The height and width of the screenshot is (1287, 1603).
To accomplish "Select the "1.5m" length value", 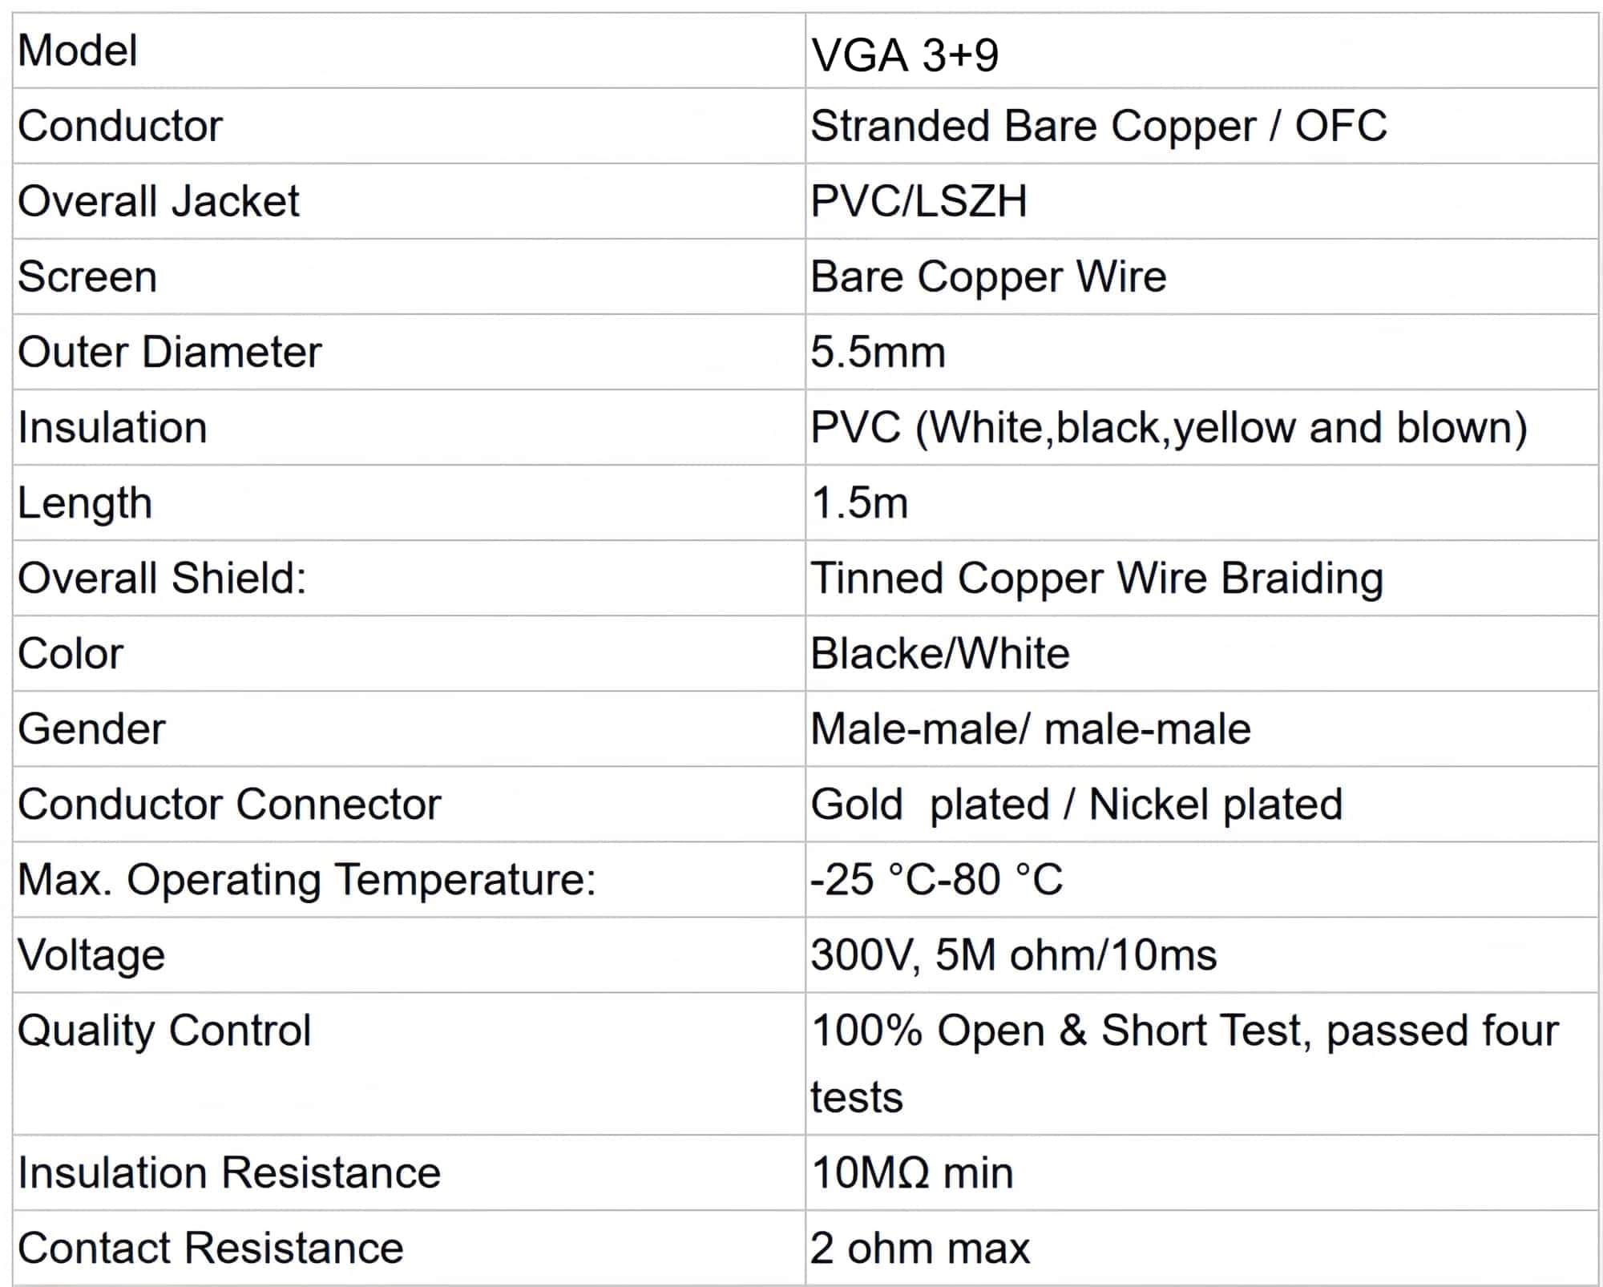I will pyautogui.click(x=859, y=502).
